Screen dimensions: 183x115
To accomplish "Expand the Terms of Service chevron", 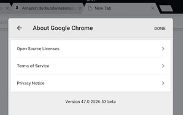I will (163, 66).
